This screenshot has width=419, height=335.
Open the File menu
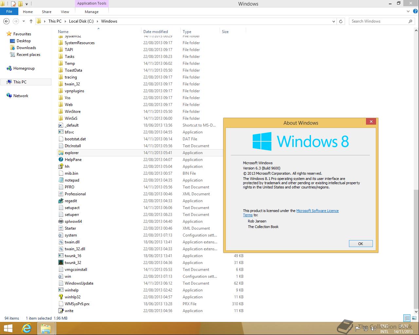pyautogui.click(x=9, y=11)
